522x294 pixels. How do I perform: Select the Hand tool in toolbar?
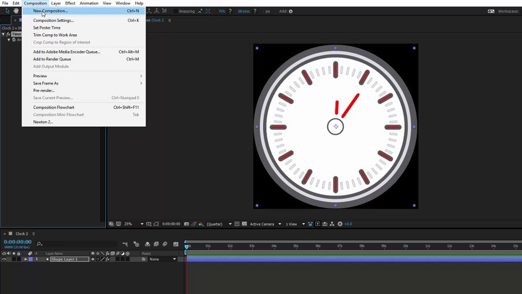[15, 11]
